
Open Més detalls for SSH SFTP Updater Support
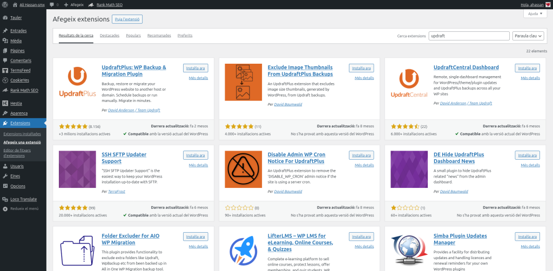[198, 165]
